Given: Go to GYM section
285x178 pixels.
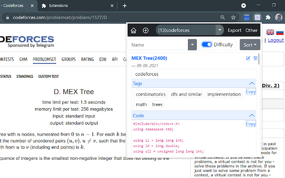Looking at the screenshot, I should [x=23, y=59].
